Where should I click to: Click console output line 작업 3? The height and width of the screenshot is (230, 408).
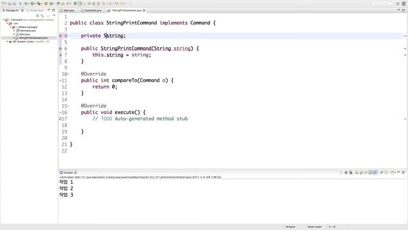click(x=66, y=195)
